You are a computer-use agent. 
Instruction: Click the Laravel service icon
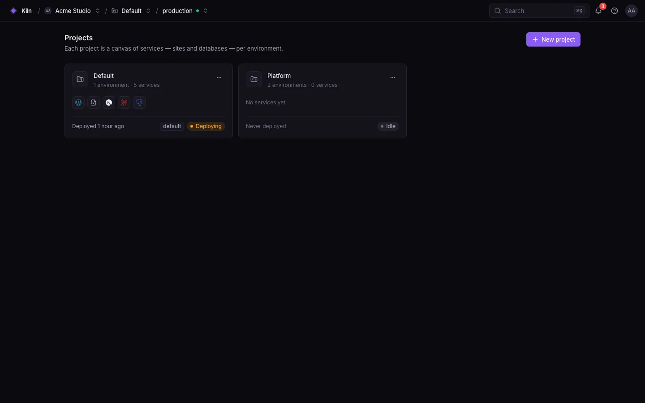[124, 103]
